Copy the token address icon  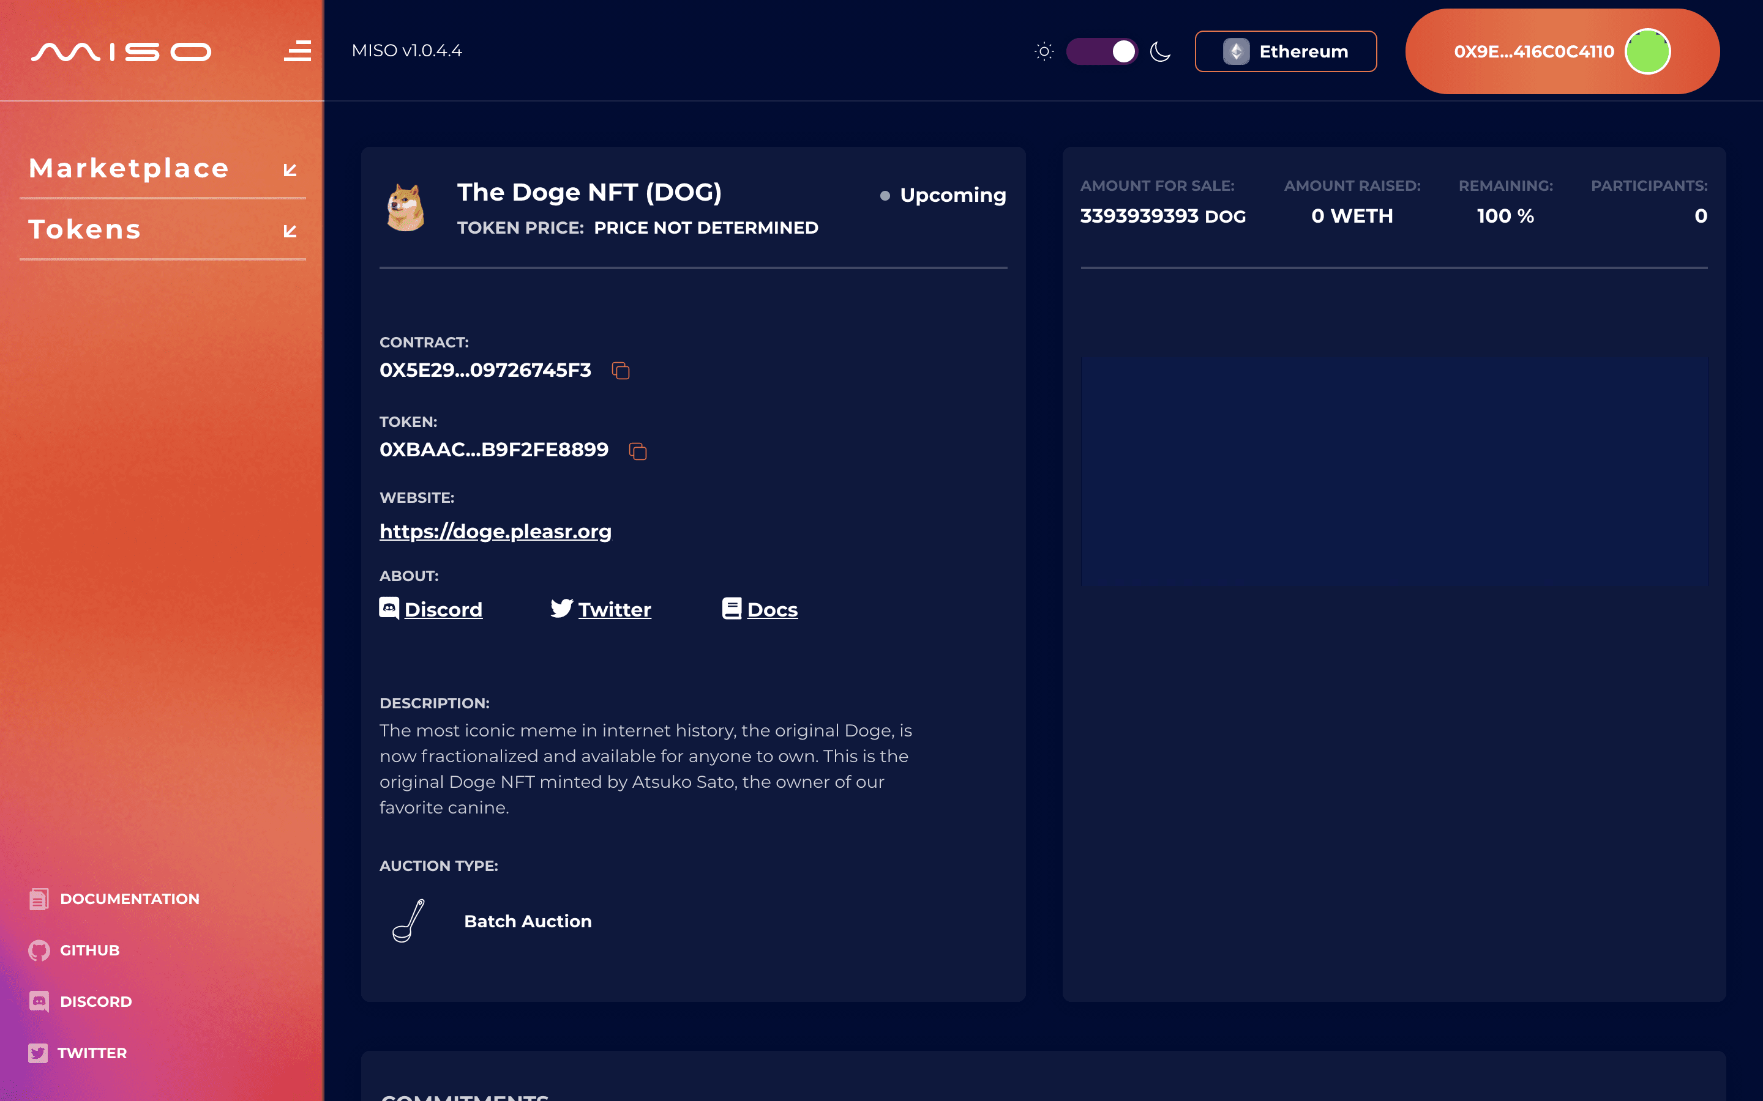pyautogui.click(x=637, y=451)
